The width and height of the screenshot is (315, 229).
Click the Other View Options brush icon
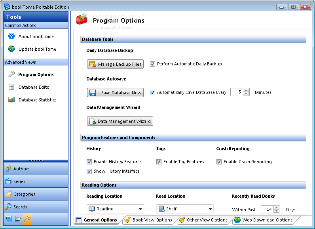[182, 220]
